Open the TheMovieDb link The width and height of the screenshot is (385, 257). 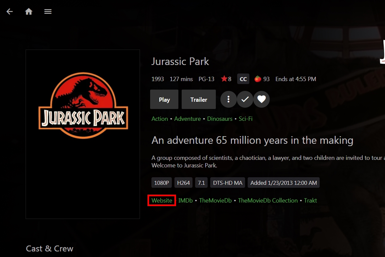(x=215, y=201)
